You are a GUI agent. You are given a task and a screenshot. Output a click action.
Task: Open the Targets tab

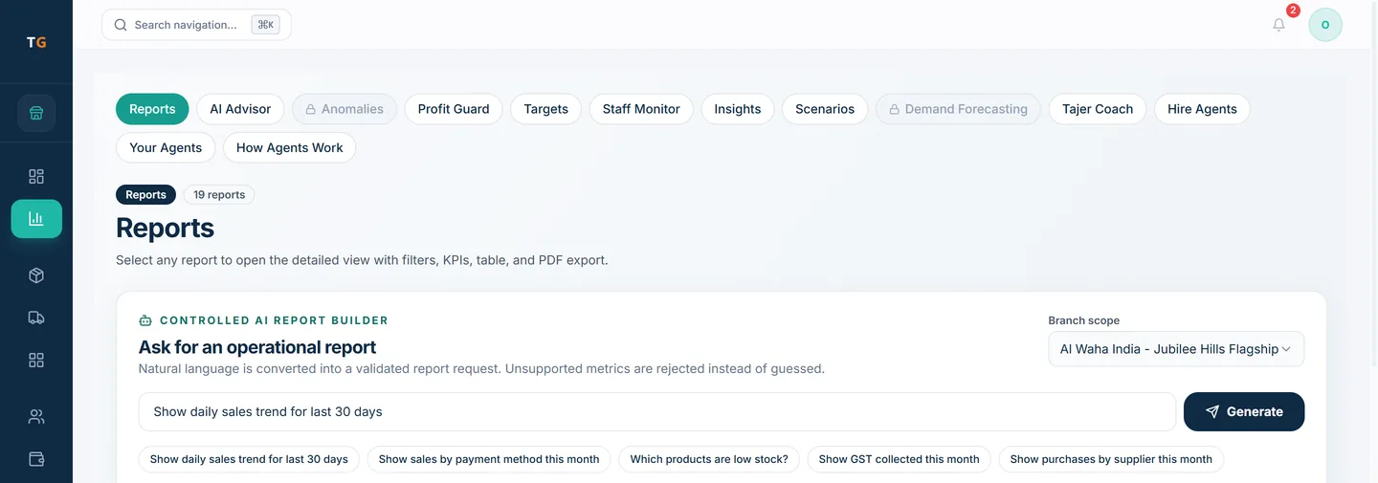tap(545, 109)
